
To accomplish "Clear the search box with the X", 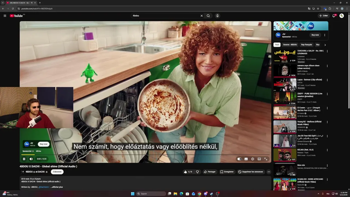I will 202,16.
